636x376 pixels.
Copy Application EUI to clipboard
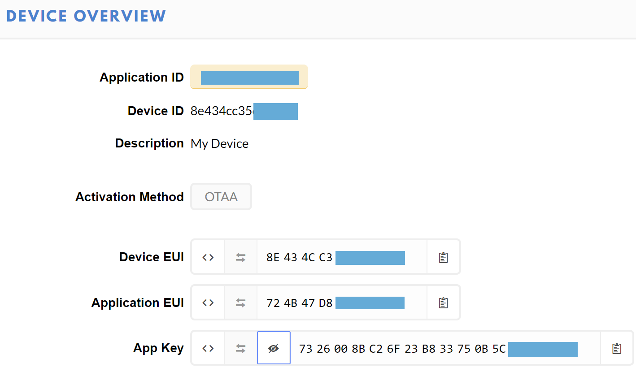tap(443, 303)
